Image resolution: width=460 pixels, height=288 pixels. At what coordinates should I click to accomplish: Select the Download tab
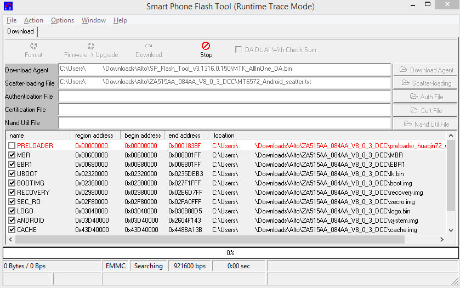pyautogui.click(x=20, y=31)
